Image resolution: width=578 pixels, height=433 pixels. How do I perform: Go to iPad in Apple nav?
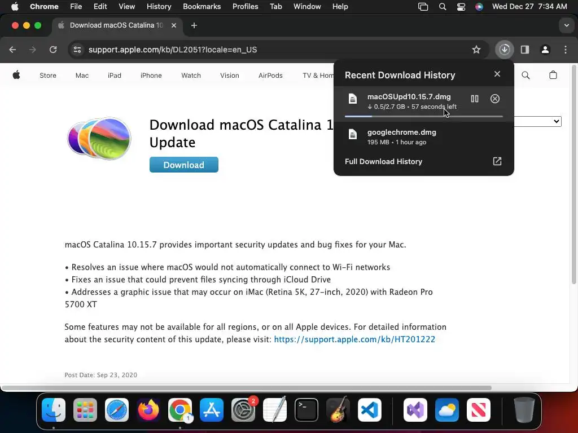point(114,76)
